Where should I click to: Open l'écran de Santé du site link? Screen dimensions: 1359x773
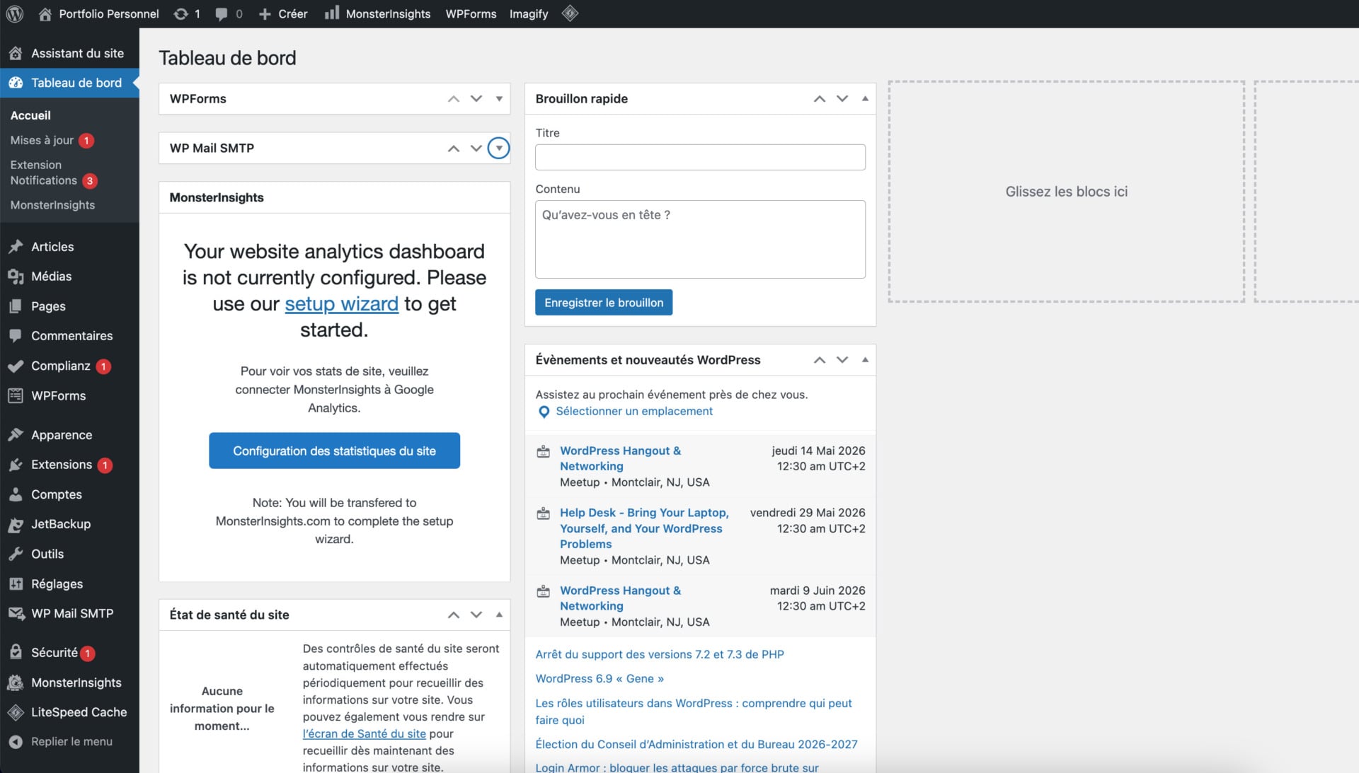click(365, 734)
